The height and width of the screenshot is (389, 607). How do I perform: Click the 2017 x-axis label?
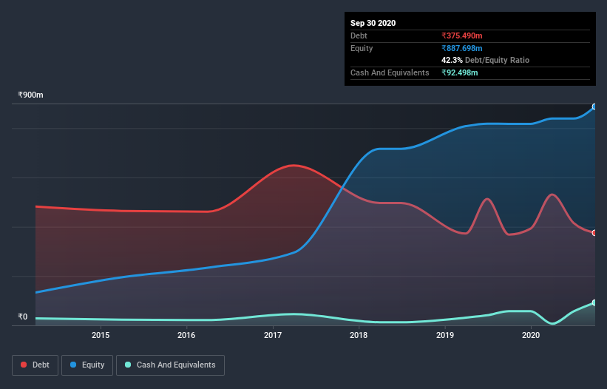(x=273, y=335)
